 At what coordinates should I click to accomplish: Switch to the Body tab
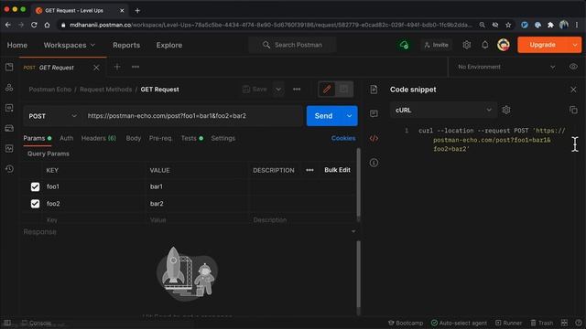(x=134, y=138)
